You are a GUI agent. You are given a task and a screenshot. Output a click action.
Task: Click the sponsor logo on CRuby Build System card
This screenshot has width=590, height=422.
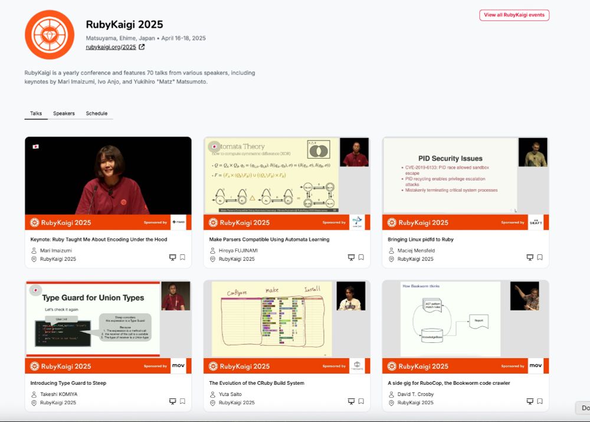click(x=357, y=366)
